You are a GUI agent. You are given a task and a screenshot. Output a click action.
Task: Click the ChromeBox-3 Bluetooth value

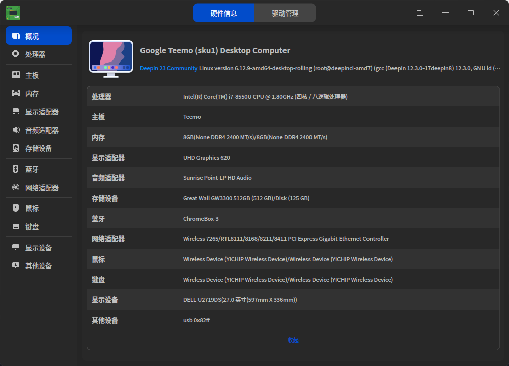(201, 219)
